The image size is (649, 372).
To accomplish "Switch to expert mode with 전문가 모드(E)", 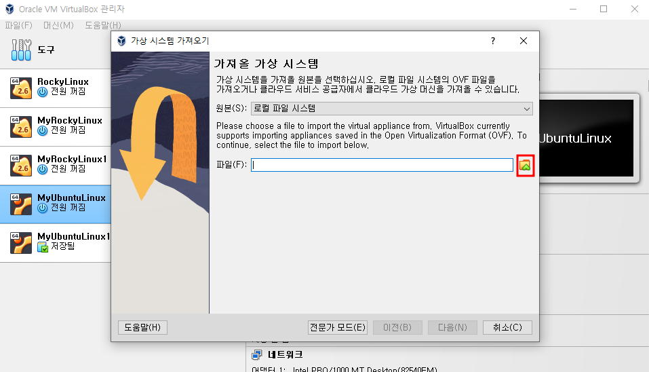I will pyautogui.click(x=338, y=327).
